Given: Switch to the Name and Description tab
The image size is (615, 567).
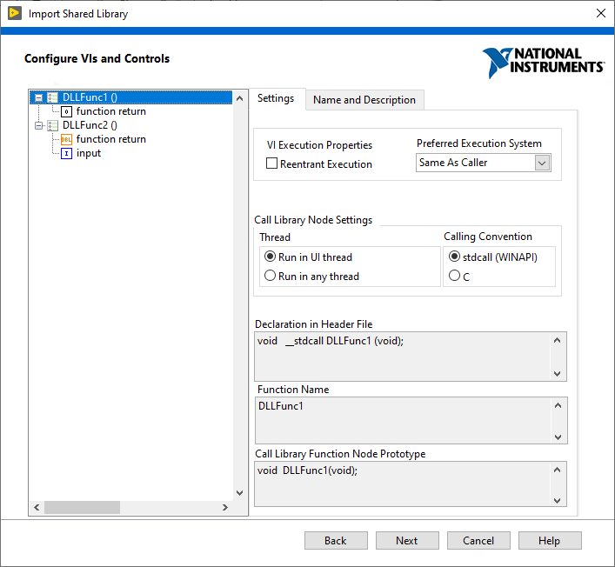Looking at the screenshot, I should click(x=364, y=100).
